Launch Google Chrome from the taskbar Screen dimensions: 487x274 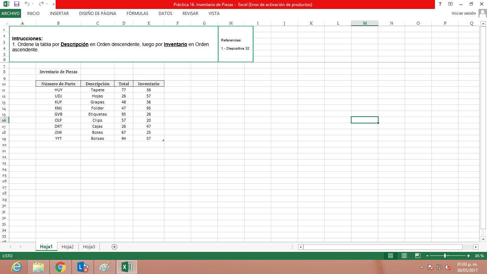click(61, 267)
